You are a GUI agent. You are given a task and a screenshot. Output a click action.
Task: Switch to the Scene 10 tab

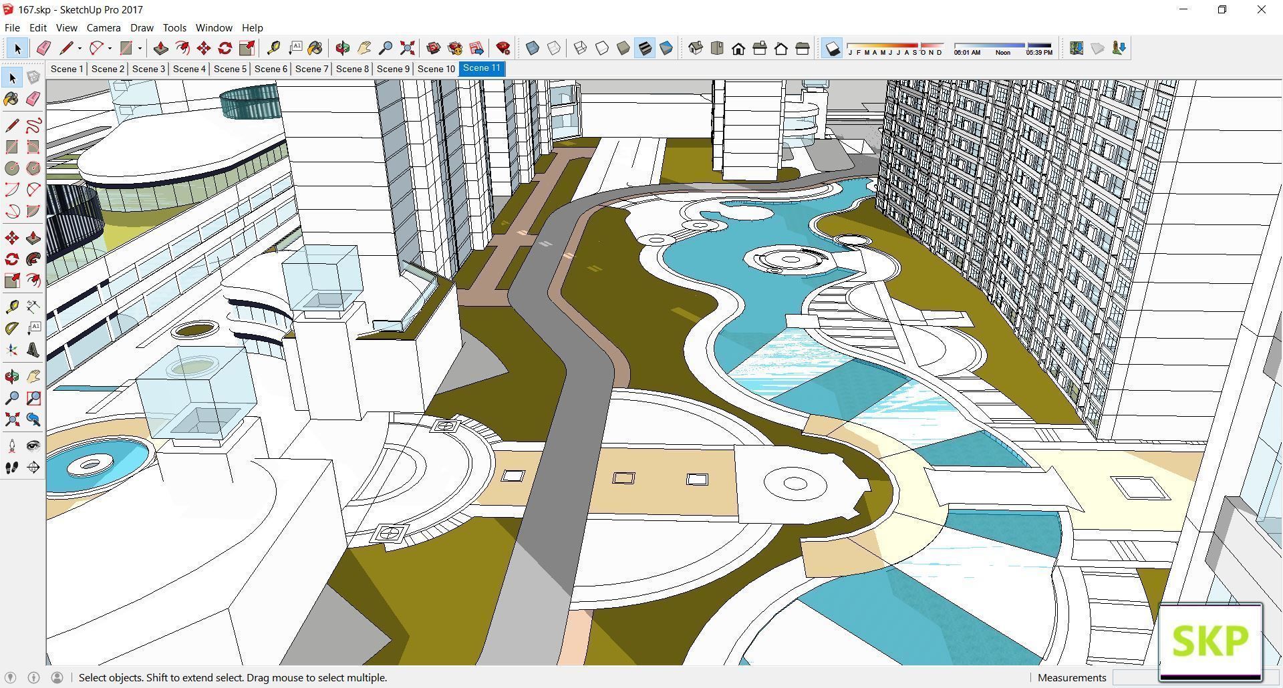(436, 69)
